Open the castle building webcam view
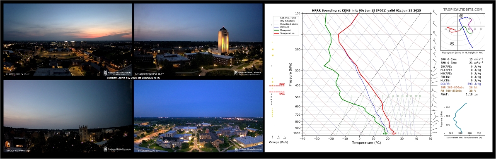 (68, 116)
